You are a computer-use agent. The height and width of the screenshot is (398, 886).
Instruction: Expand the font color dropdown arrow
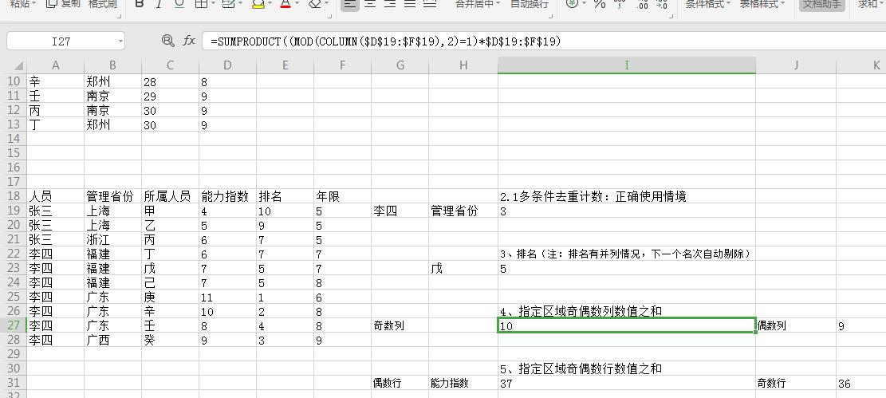pos(297,4)
